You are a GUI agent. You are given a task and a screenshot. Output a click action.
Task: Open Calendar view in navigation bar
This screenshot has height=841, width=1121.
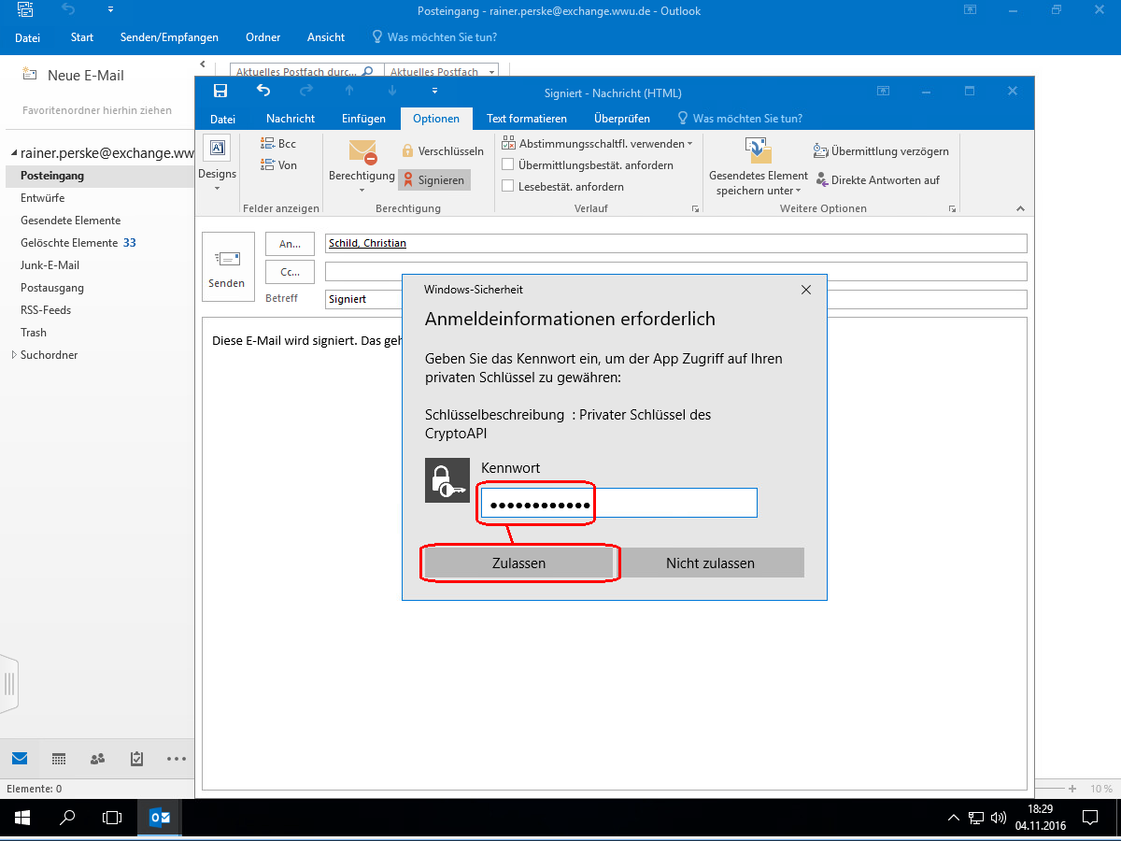58,758
